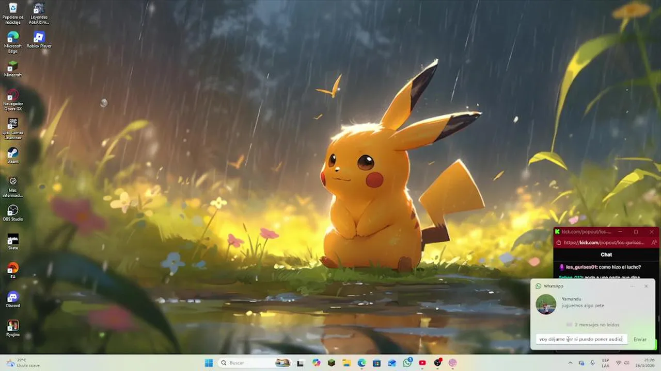Select the Microsoft Edge desktop shortcut
The width and height of the screenshot is (661, 371).
point(13,42)
